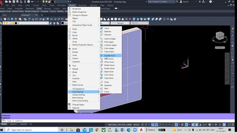Click the Separate icon in submenu

coord(101,85)
